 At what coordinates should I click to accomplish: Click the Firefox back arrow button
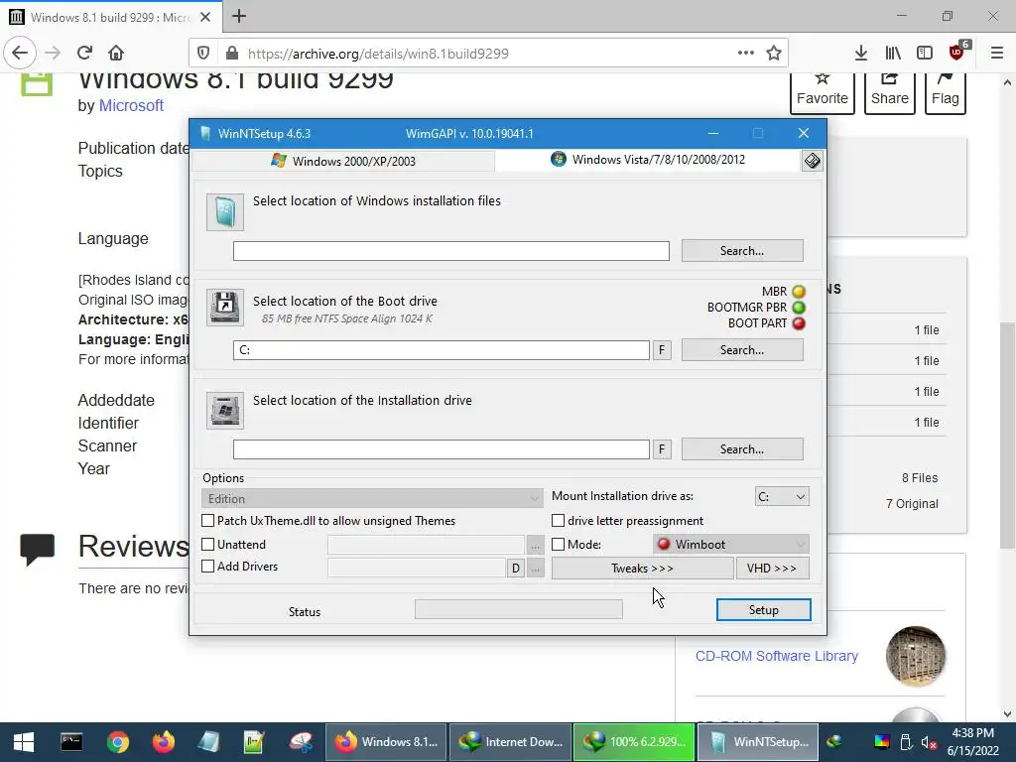click(20, 54)
